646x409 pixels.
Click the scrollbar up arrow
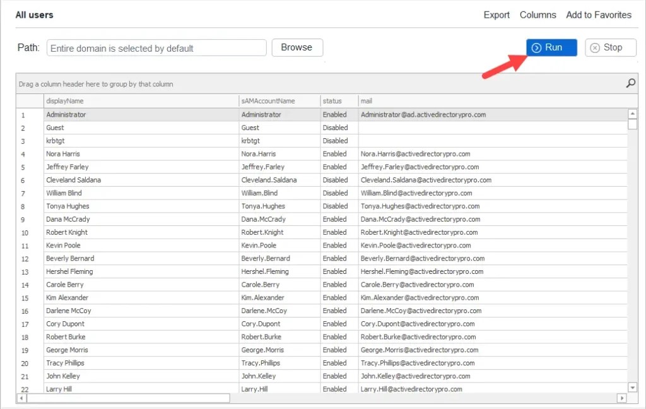(x=631, y=114)
